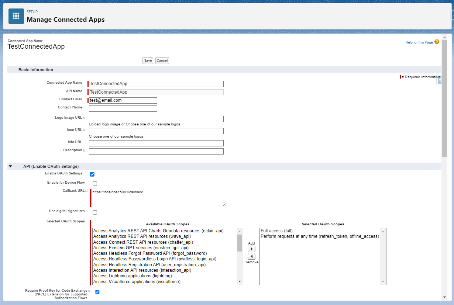Click the Manage Connected Apps page title
This screenshot has width=454, height=305.
pos(65,20)
